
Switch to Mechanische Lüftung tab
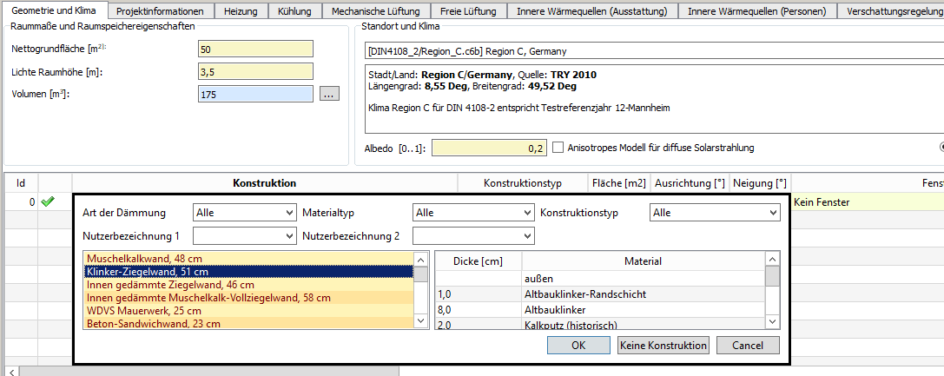point(376,10)
